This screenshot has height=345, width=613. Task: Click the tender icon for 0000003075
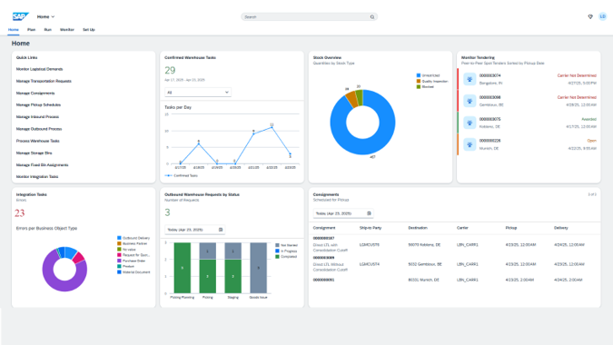pyautogui.click(x=470, y=123)
